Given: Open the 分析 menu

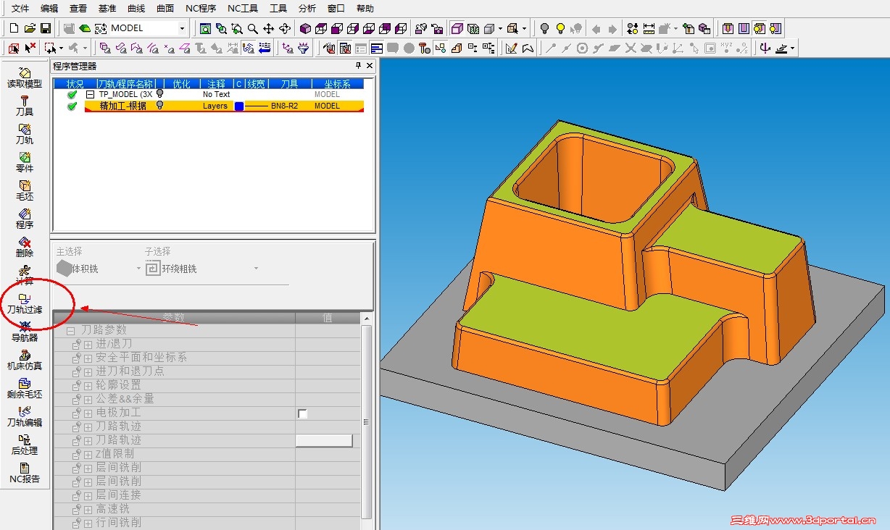Looking at the screenshot, I should click(307, 9).
